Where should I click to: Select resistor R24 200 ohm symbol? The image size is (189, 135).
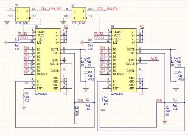[75, 110]
